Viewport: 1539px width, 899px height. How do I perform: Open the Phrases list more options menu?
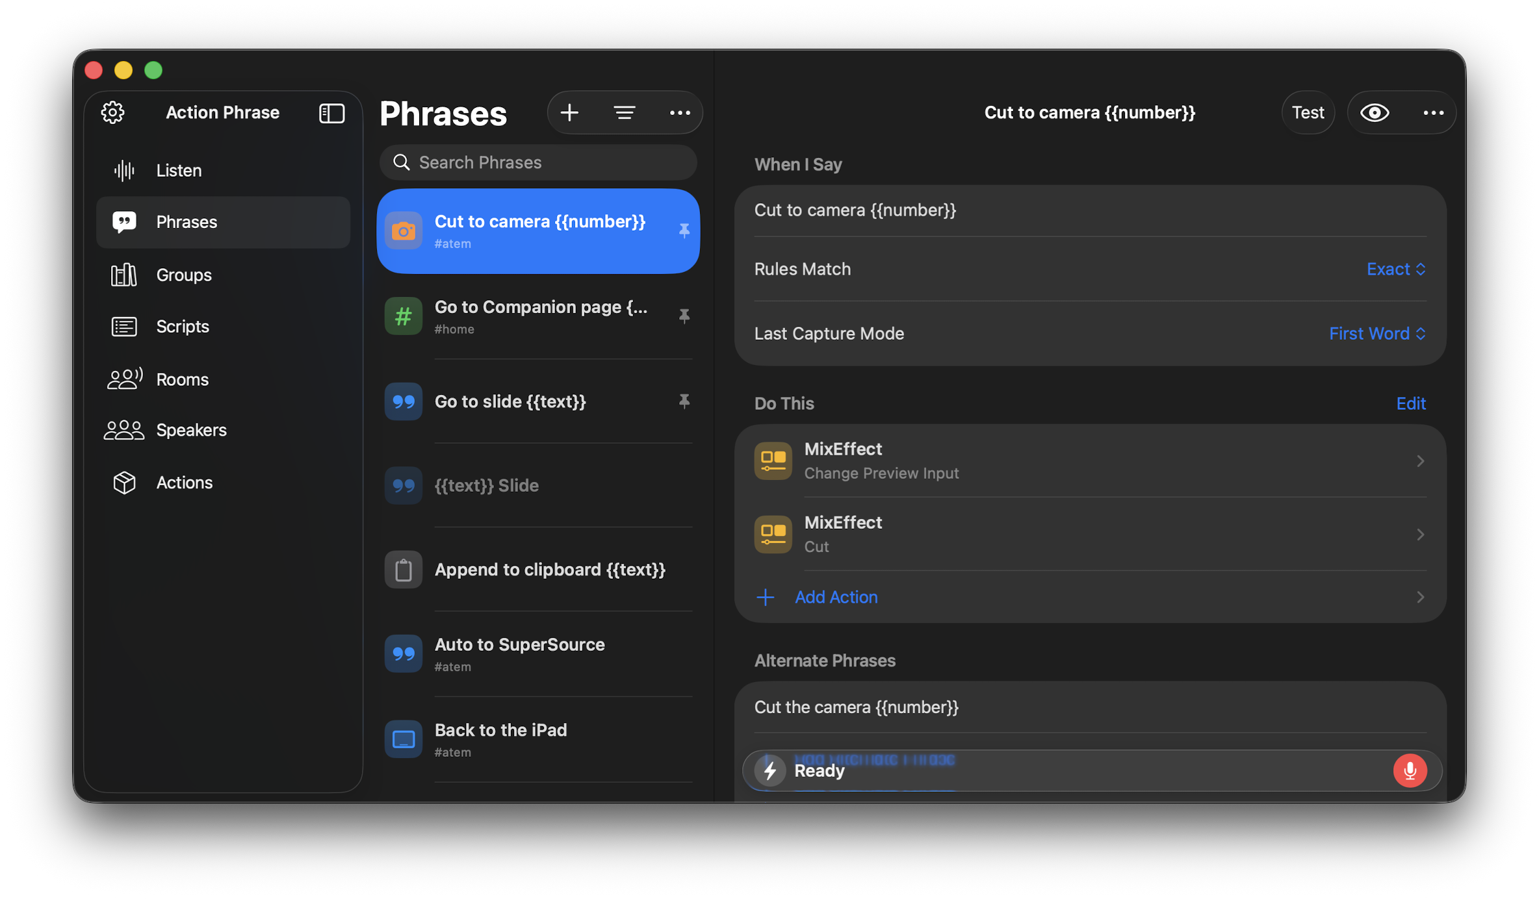pos(680,112)
